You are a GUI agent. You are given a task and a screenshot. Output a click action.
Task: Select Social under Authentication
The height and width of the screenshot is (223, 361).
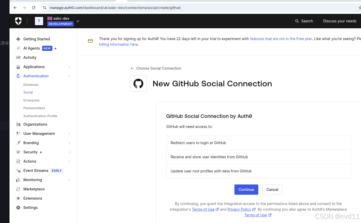click(x=28, y=92)
